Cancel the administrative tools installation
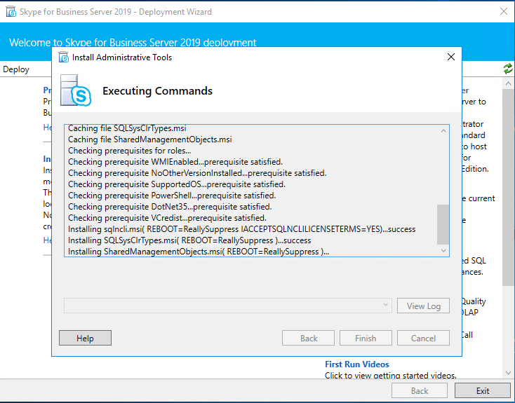The height and width of the screenshot is (403, 515). (423, 338)
